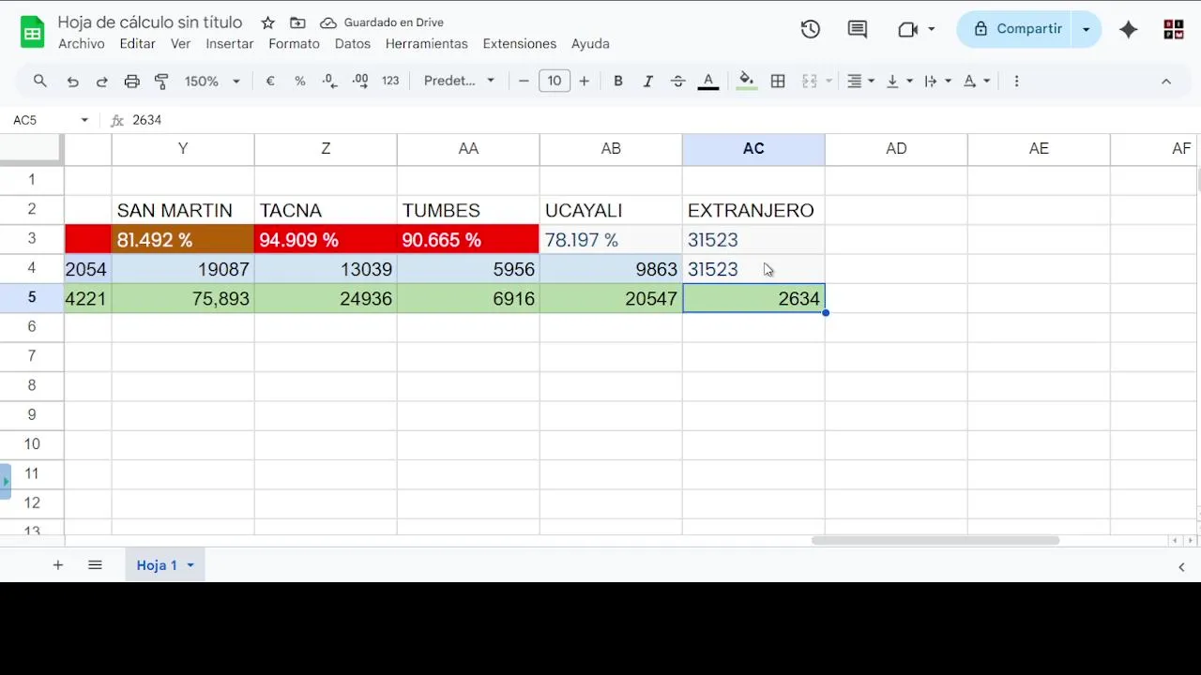Decrease decimal places
1201x675 pixels.
click(329, 82)
